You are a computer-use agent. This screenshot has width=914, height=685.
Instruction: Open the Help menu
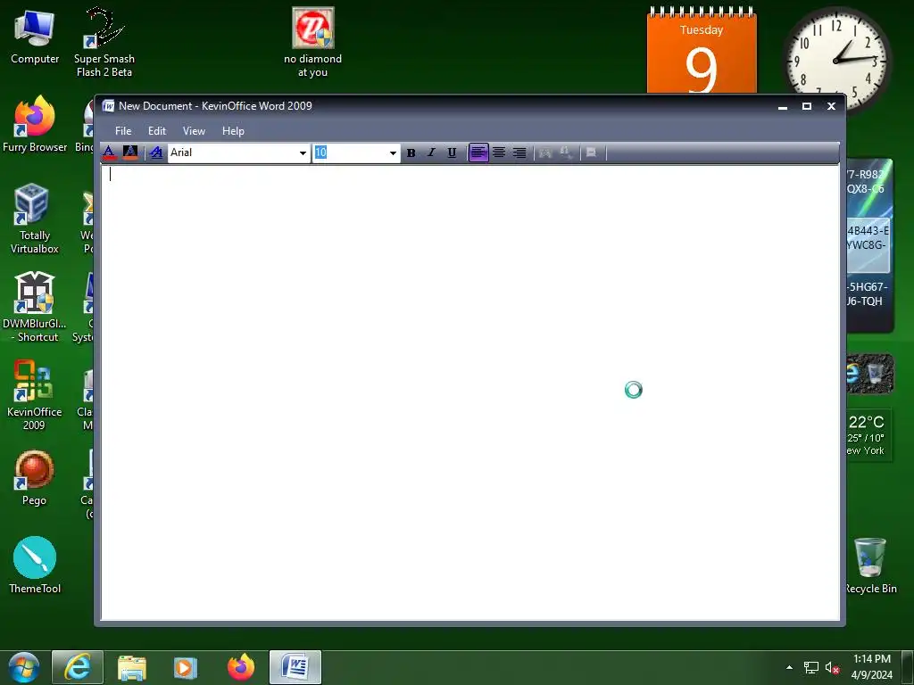click(233, 131)
